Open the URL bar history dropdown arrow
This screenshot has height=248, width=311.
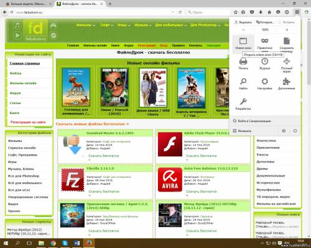(x=173, y=12)
